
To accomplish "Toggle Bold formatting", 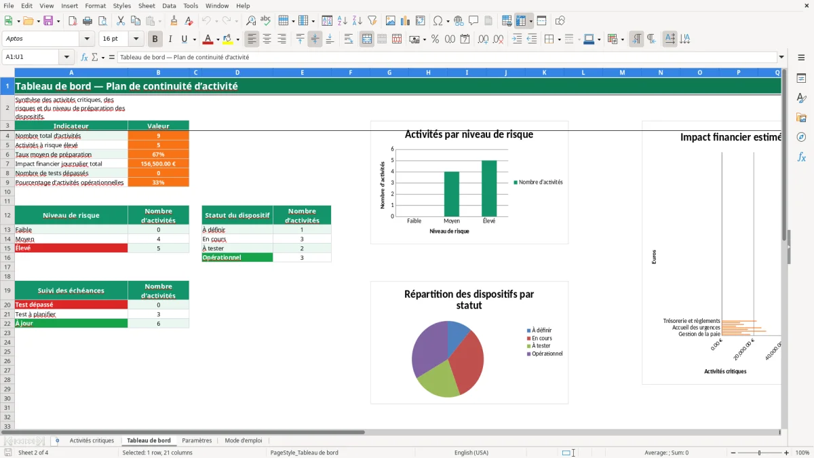I will click(x=155, y=39).
